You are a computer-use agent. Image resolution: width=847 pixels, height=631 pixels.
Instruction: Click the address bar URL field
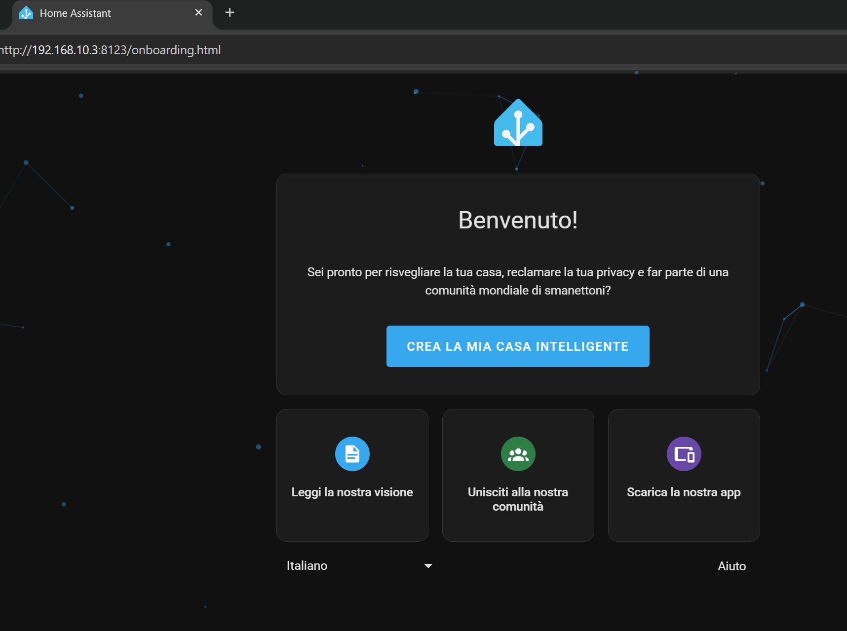click(423, 50)
